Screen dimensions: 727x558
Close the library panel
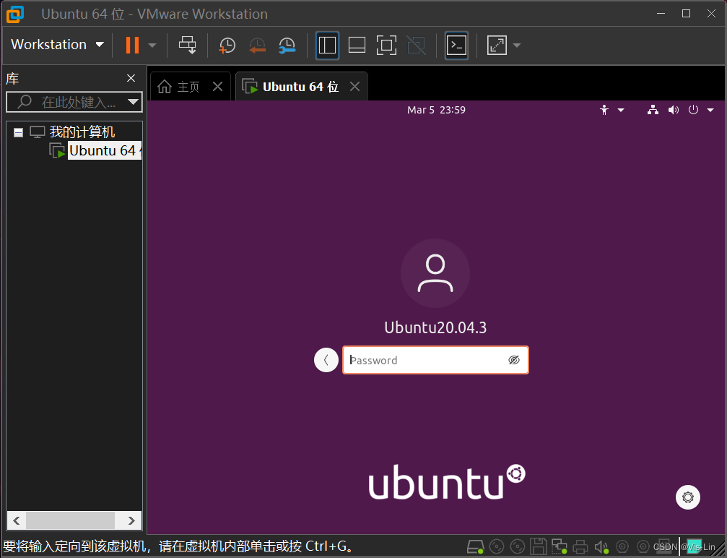coord(131,78)
